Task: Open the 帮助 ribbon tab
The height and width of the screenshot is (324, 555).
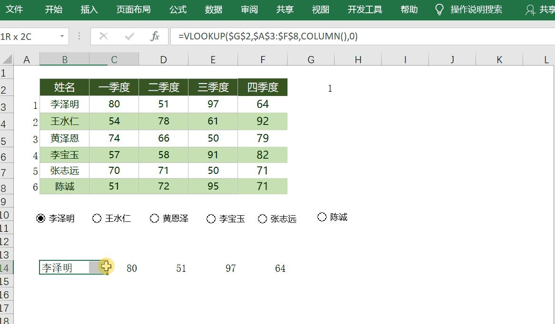Action: pyautogui.click(x=408, y=9)
